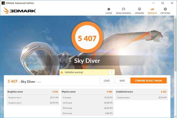
Task: Click the 25.71 FPS value
Action: point(54,97)
